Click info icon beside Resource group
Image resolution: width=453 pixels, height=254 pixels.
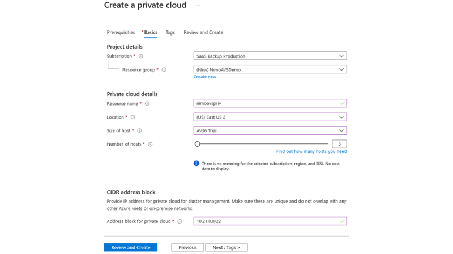164,70
